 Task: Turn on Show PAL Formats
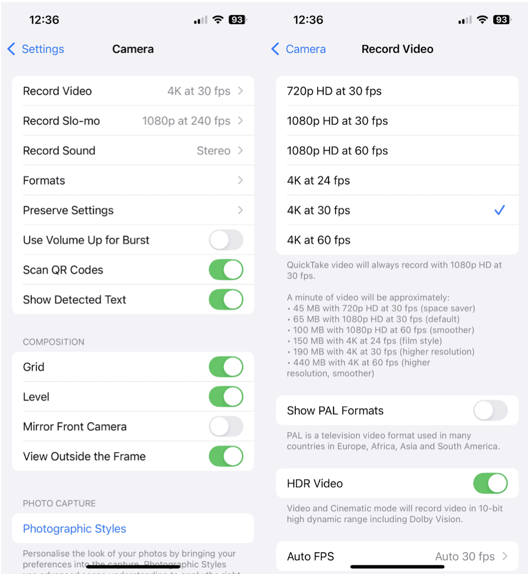point(490,411)
